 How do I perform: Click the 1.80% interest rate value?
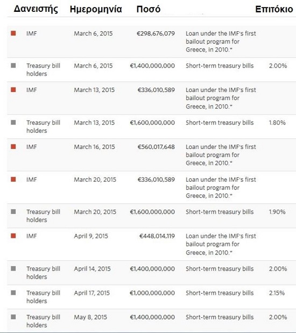coord(277,123)
